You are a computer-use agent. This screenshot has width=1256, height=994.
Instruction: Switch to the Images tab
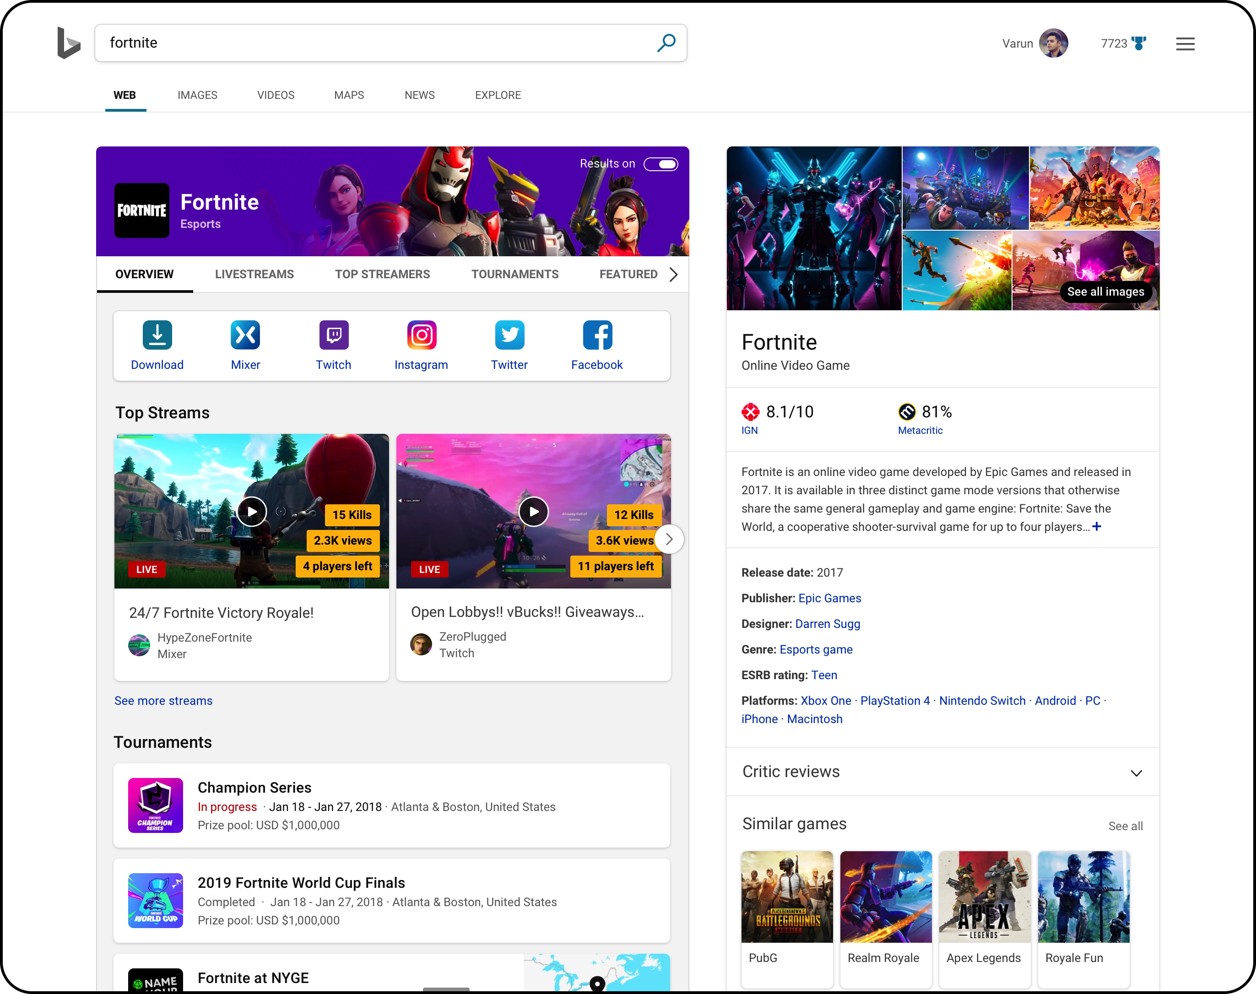[x=197, y=95]
